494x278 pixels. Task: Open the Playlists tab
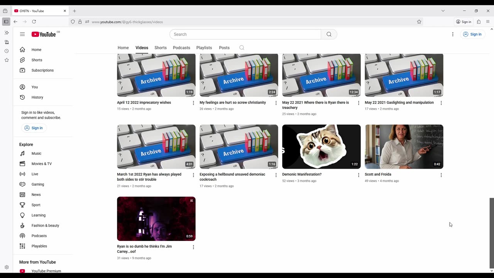[204, 48]
